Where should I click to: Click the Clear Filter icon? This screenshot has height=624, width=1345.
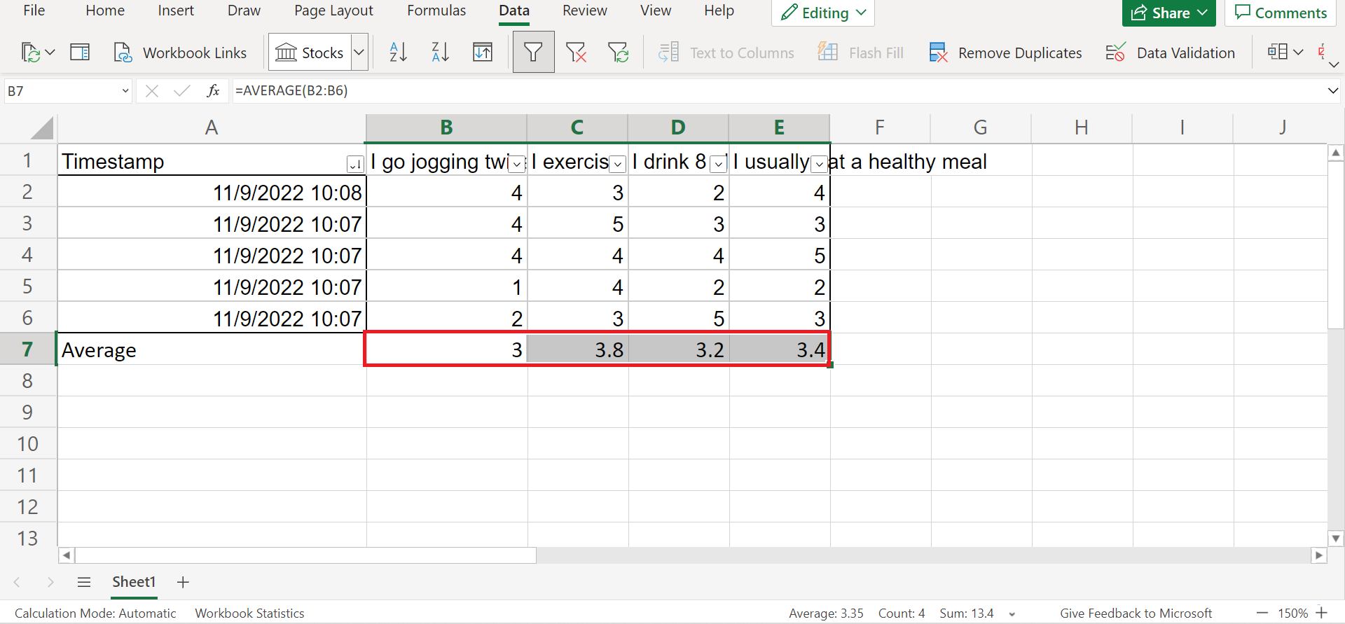[x=576, y=53]
